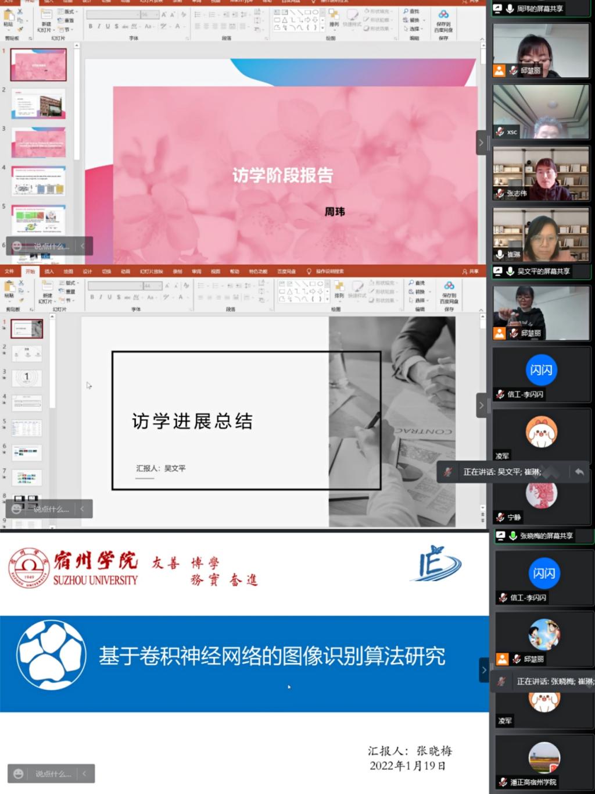Click screen-share icon beside 吴文平的屏幕共享

click(x=498, y=271)
